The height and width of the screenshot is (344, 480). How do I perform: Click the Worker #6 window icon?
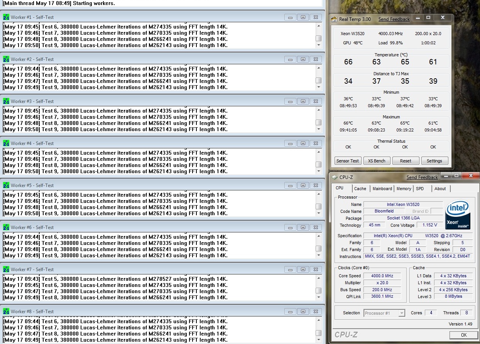[6, 228]
